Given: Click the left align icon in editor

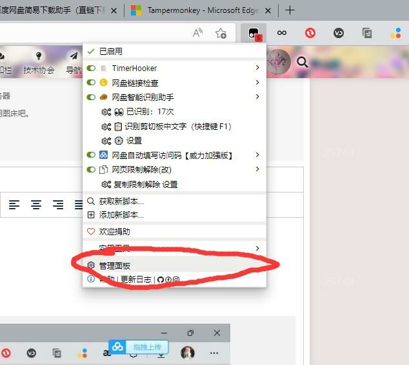Looking at the screenshot, I should tap(14, 205).
